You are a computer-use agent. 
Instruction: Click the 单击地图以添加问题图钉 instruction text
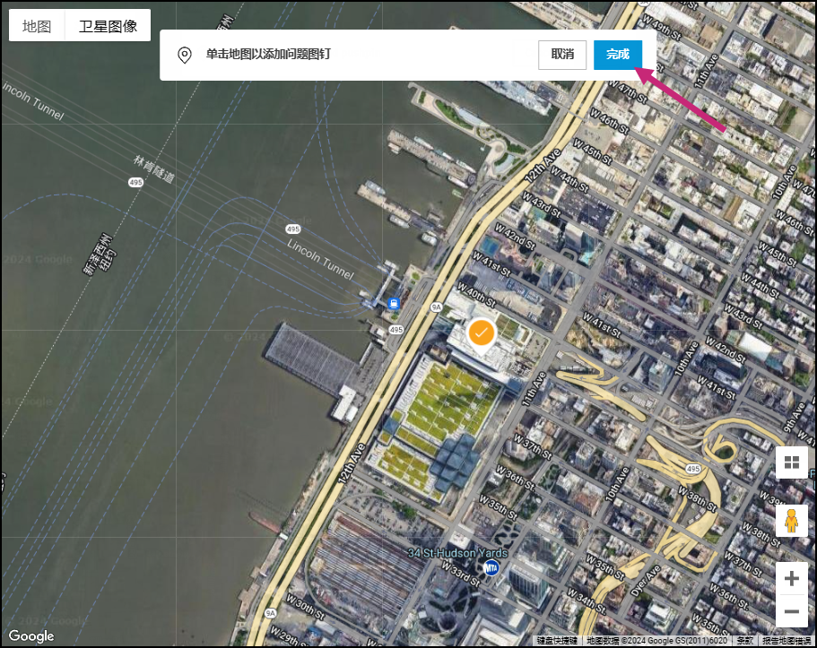(268, 54)
